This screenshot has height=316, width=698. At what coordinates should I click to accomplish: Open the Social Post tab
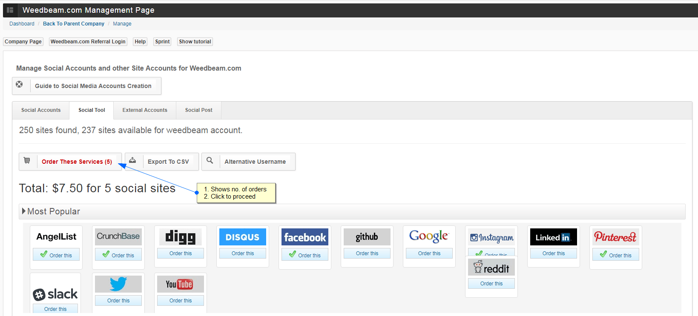(x=198, y=110)
